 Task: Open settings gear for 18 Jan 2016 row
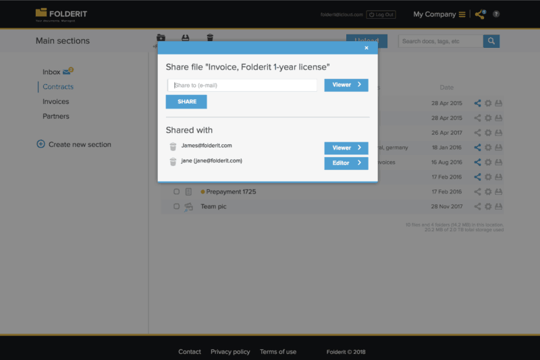pyautogui.click(x=488, y=148)
